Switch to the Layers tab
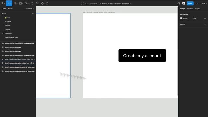 click(4, 9)
